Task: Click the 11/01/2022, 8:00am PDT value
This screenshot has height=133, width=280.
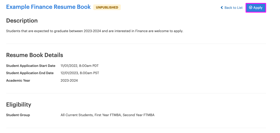Action: click(x=79, y=66)
